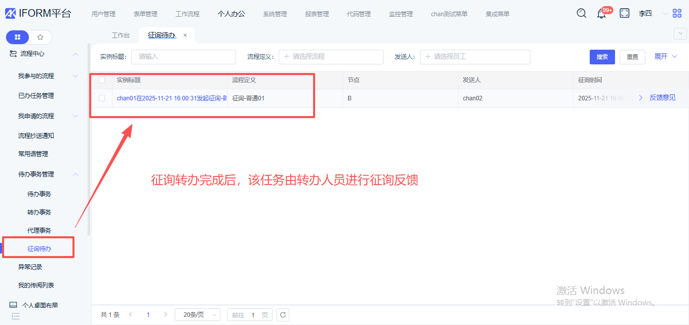The image size is (689, 325).
Task: Close the 征询待办 tab
Action: [185, 35]
